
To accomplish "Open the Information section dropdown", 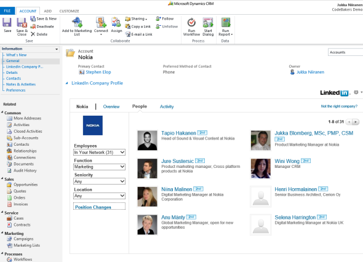I will pyautogui.click(x=57, y=49).
